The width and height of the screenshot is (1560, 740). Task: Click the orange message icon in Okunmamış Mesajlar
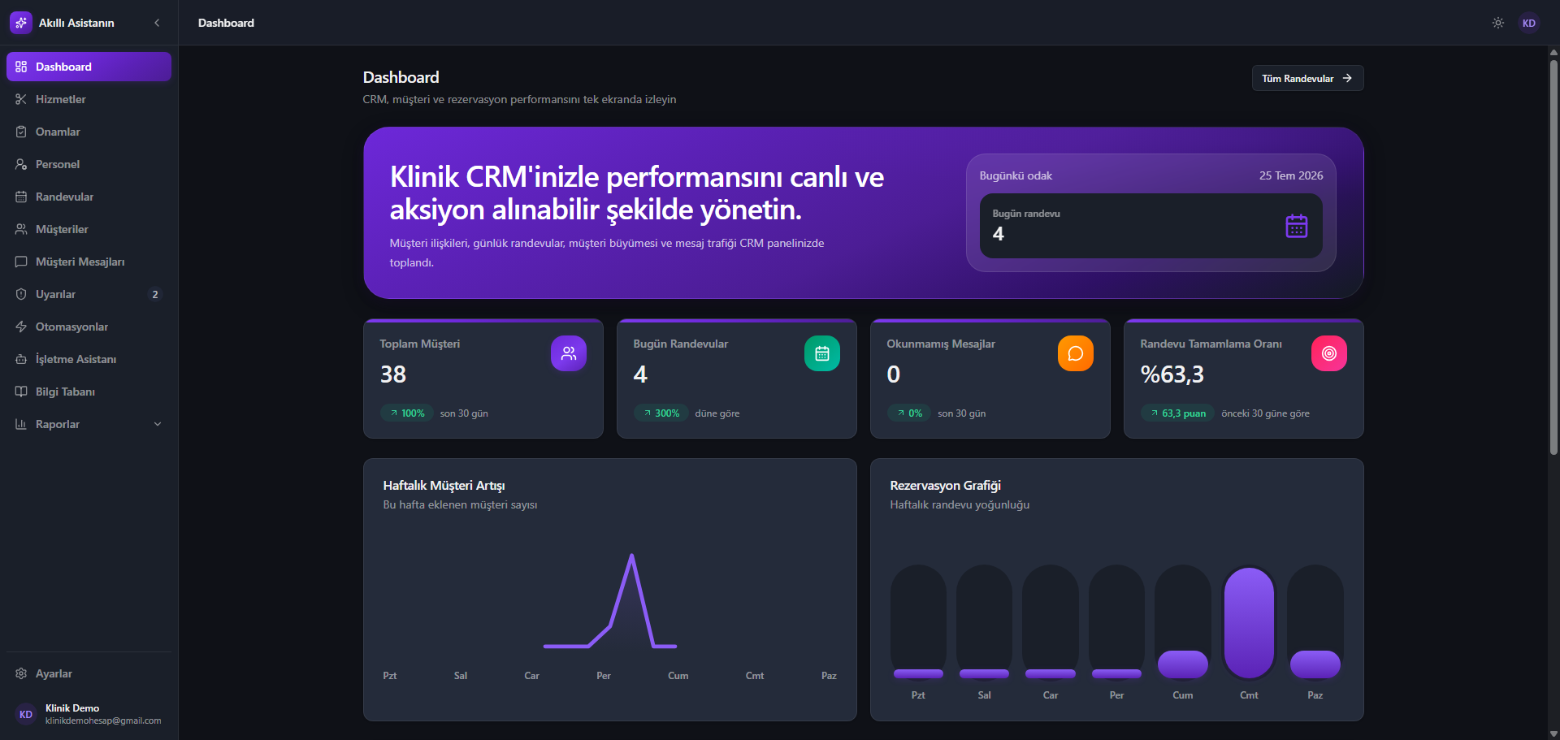pyautogui.click(x=1076, y=353)
